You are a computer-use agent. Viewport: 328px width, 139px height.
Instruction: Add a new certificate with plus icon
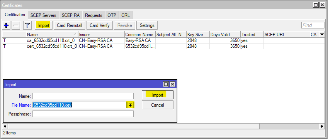(6, 25)
